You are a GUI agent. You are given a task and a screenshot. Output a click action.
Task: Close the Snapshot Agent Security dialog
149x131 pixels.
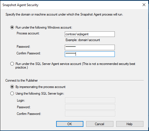click(x=144, y=5)
